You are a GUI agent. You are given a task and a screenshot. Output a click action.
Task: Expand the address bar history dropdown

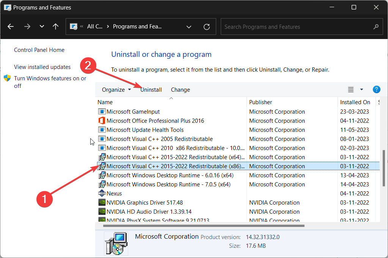point(189,27)
